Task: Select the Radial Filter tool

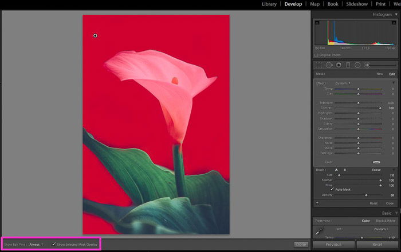Action: 357,65
